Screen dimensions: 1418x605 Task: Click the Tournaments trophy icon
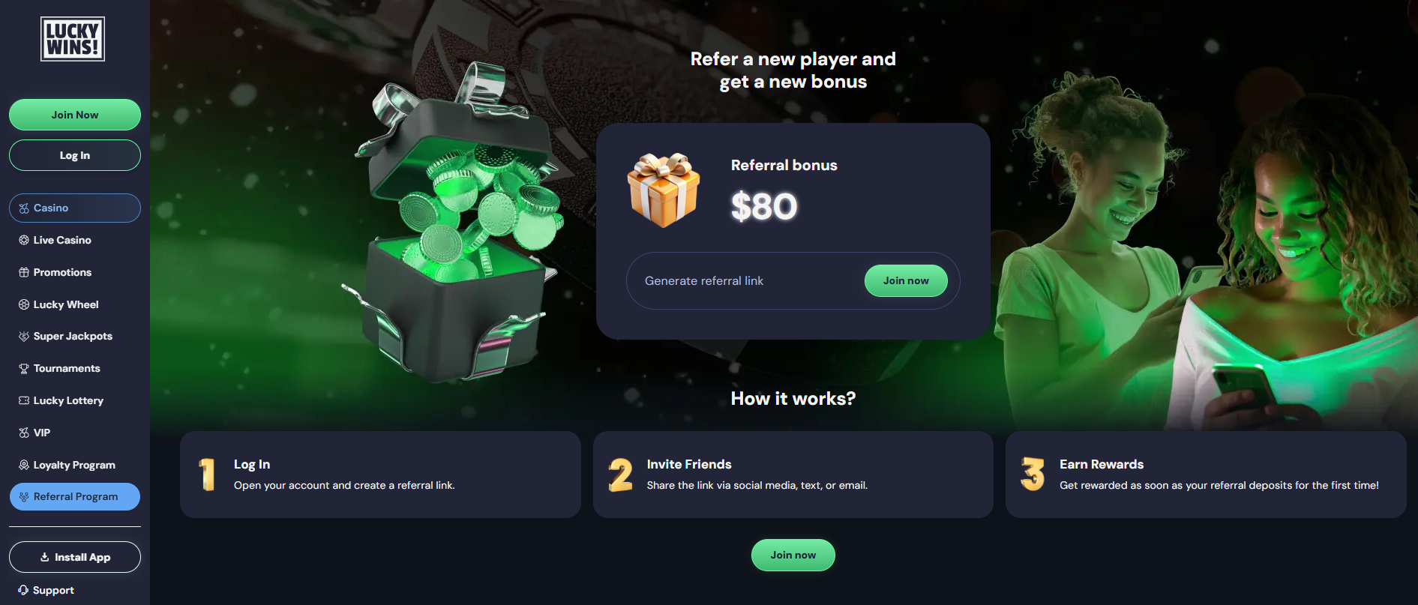pyautogui.click(x=24, y=369)
